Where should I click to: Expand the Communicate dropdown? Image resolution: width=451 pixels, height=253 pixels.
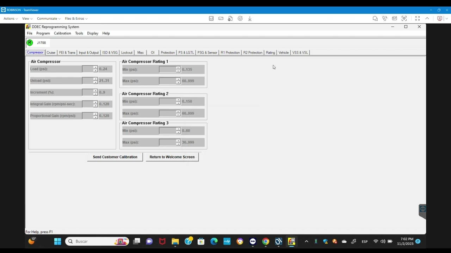[49, 19]
